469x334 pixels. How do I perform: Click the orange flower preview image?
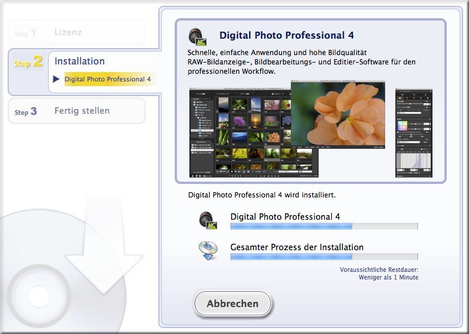pyautogui.click(x=338, y=114)
